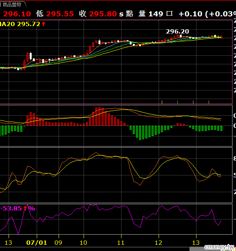Click the low price value 295.55
236x251 pixels.
point(60,14)
